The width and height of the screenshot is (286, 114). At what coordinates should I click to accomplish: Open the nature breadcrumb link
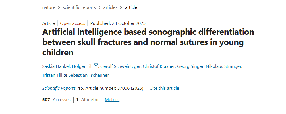(x=49, y=7)
